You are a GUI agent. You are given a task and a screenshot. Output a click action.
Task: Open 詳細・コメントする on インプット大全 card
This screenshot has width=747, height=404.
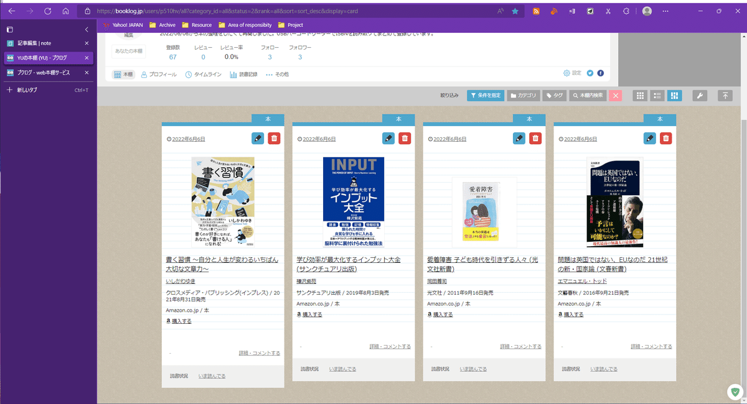390,346
